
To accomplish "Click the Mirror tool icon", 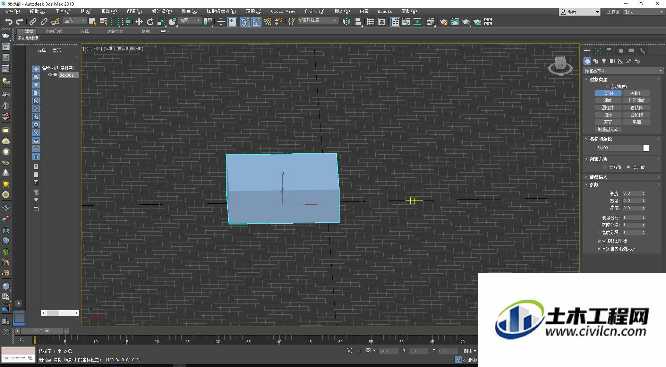I will point(346,22).
